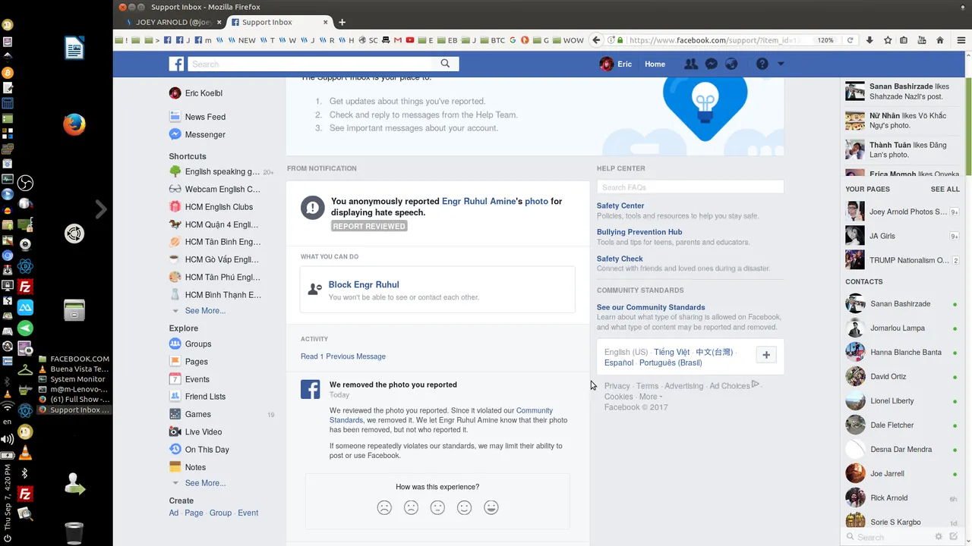The height and width of the screenshot is (546, 972).
Task: Expand the More dropdown in footer
Action: (651, 397)
